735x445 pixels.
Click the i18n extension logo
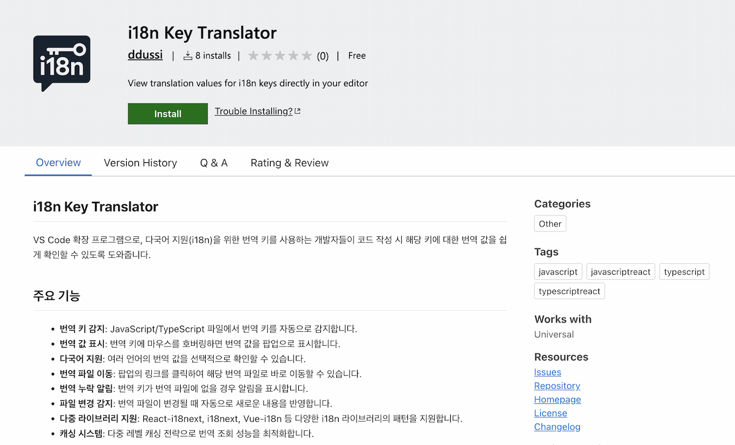[x=61, y=63]
